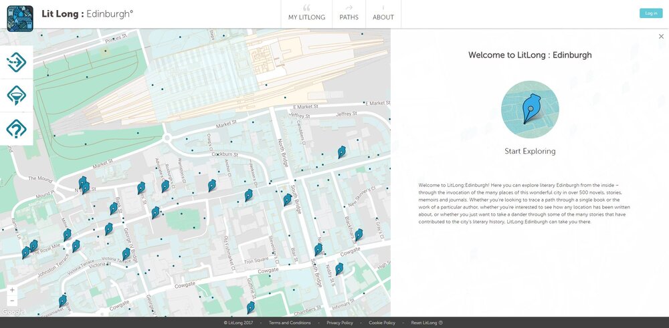Open the paths route icon in the sidebar
This screenshot has height=328, width=669.
coord(17,62)
